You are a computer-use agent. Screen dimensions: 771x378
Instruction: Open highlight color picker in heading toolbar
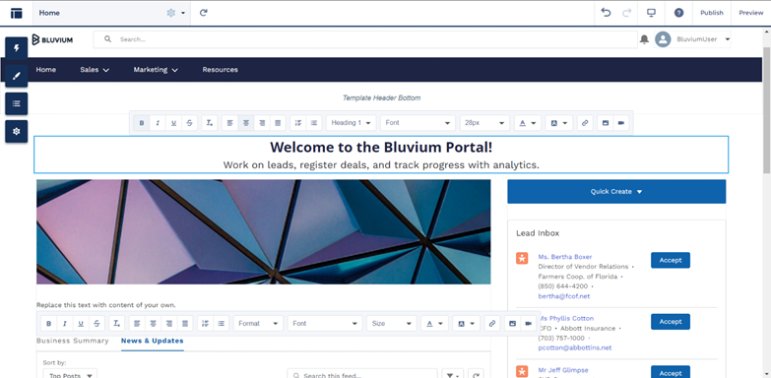click(559, 123)
